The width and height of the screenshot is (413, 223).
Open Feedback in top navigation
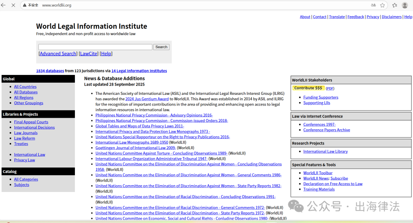click(356, 16)
